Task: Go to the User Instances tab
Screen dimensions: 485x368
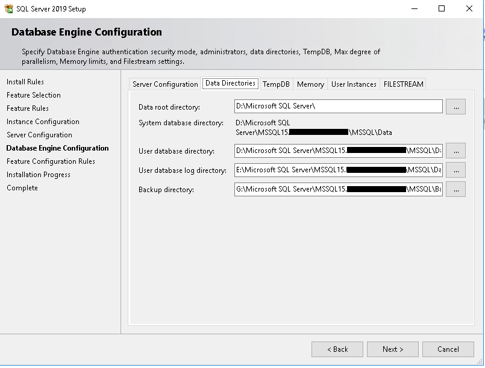Action: pyautogui.click(x=354, y=84)
